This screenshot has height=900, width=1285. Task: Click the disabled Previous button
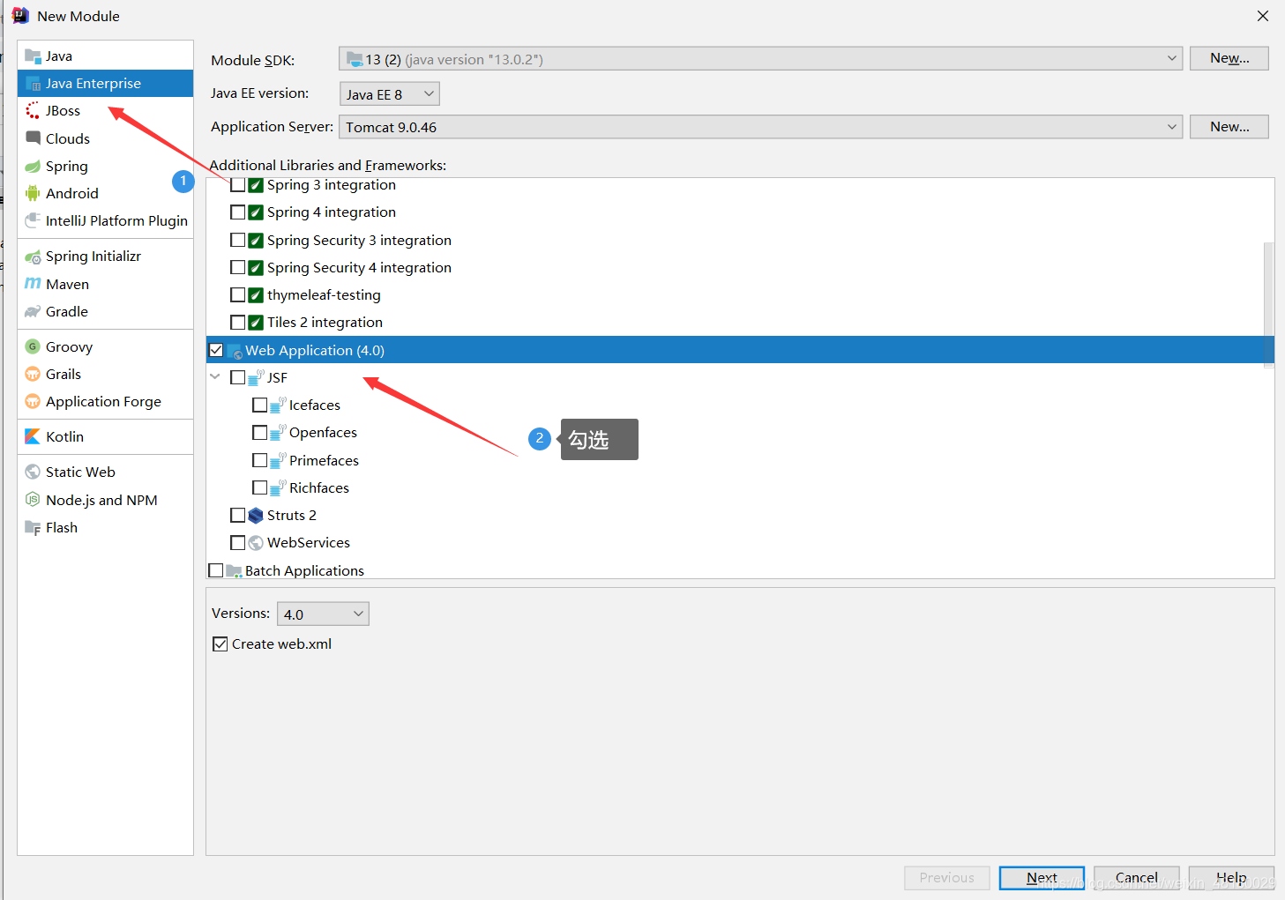[946, 878]
